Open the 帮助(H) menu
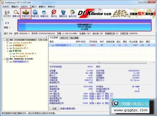 coord(51,7)
